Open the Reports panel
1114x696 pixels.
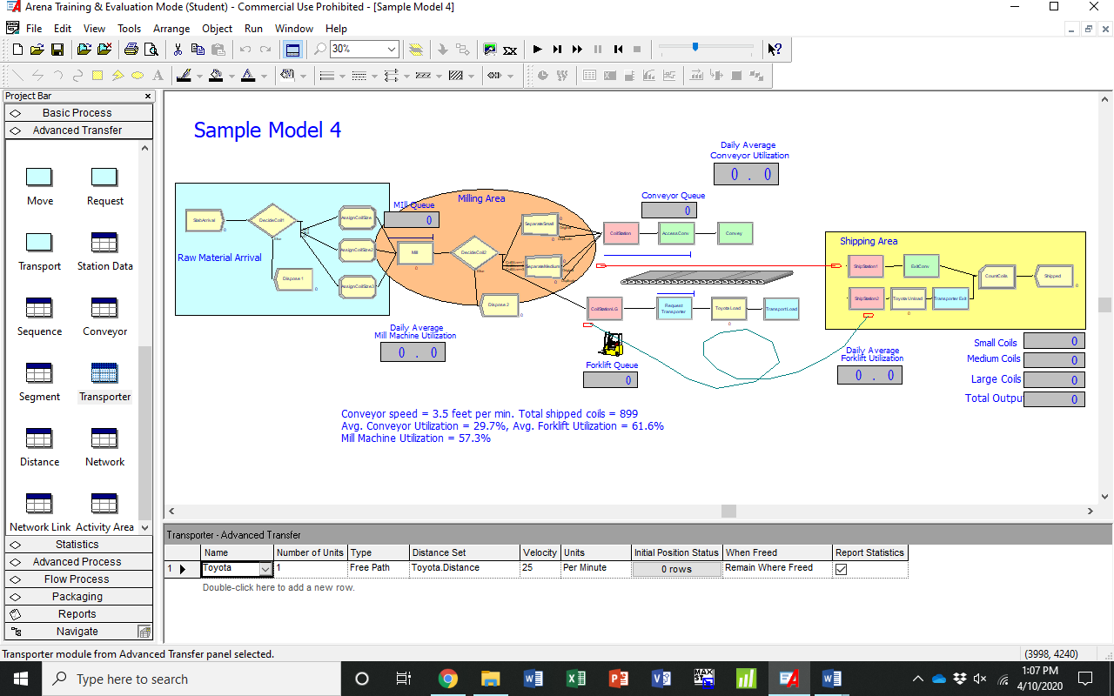click(x=78, y=613)
